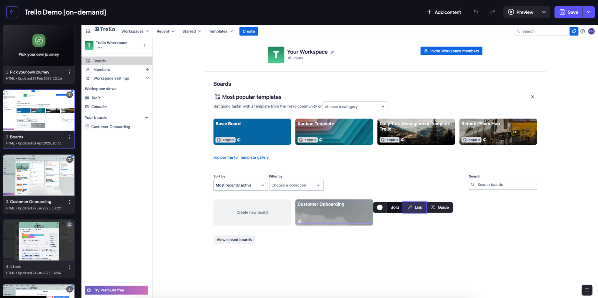Edit workspace name pencil icon
The image size is (598, 298).
pyautogui.click(x=332, y=52)
